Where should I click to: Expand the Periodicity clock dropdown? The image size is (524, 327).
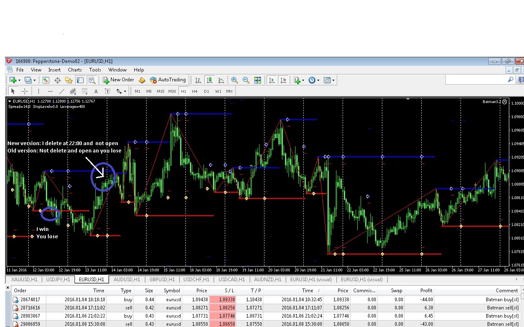pos(318,80)
